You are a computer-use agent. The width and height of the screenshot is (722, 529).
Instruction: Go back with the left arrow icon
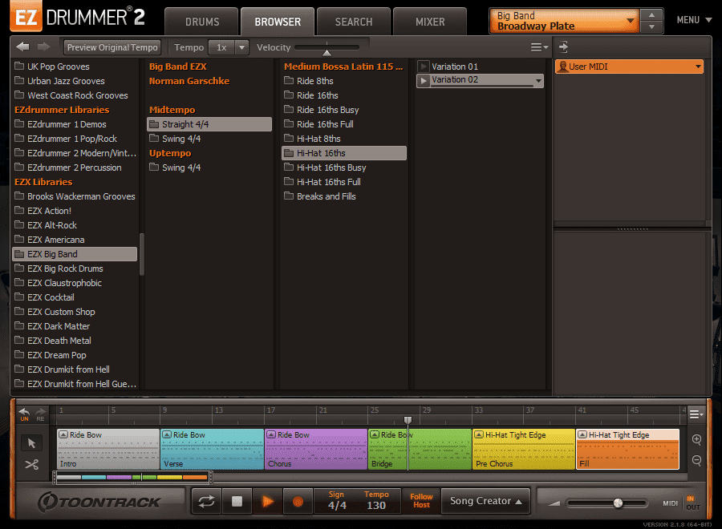(22, 47)
